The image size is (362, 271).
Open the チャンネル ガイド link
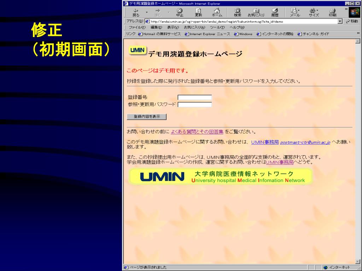click(x=313, y=34)
